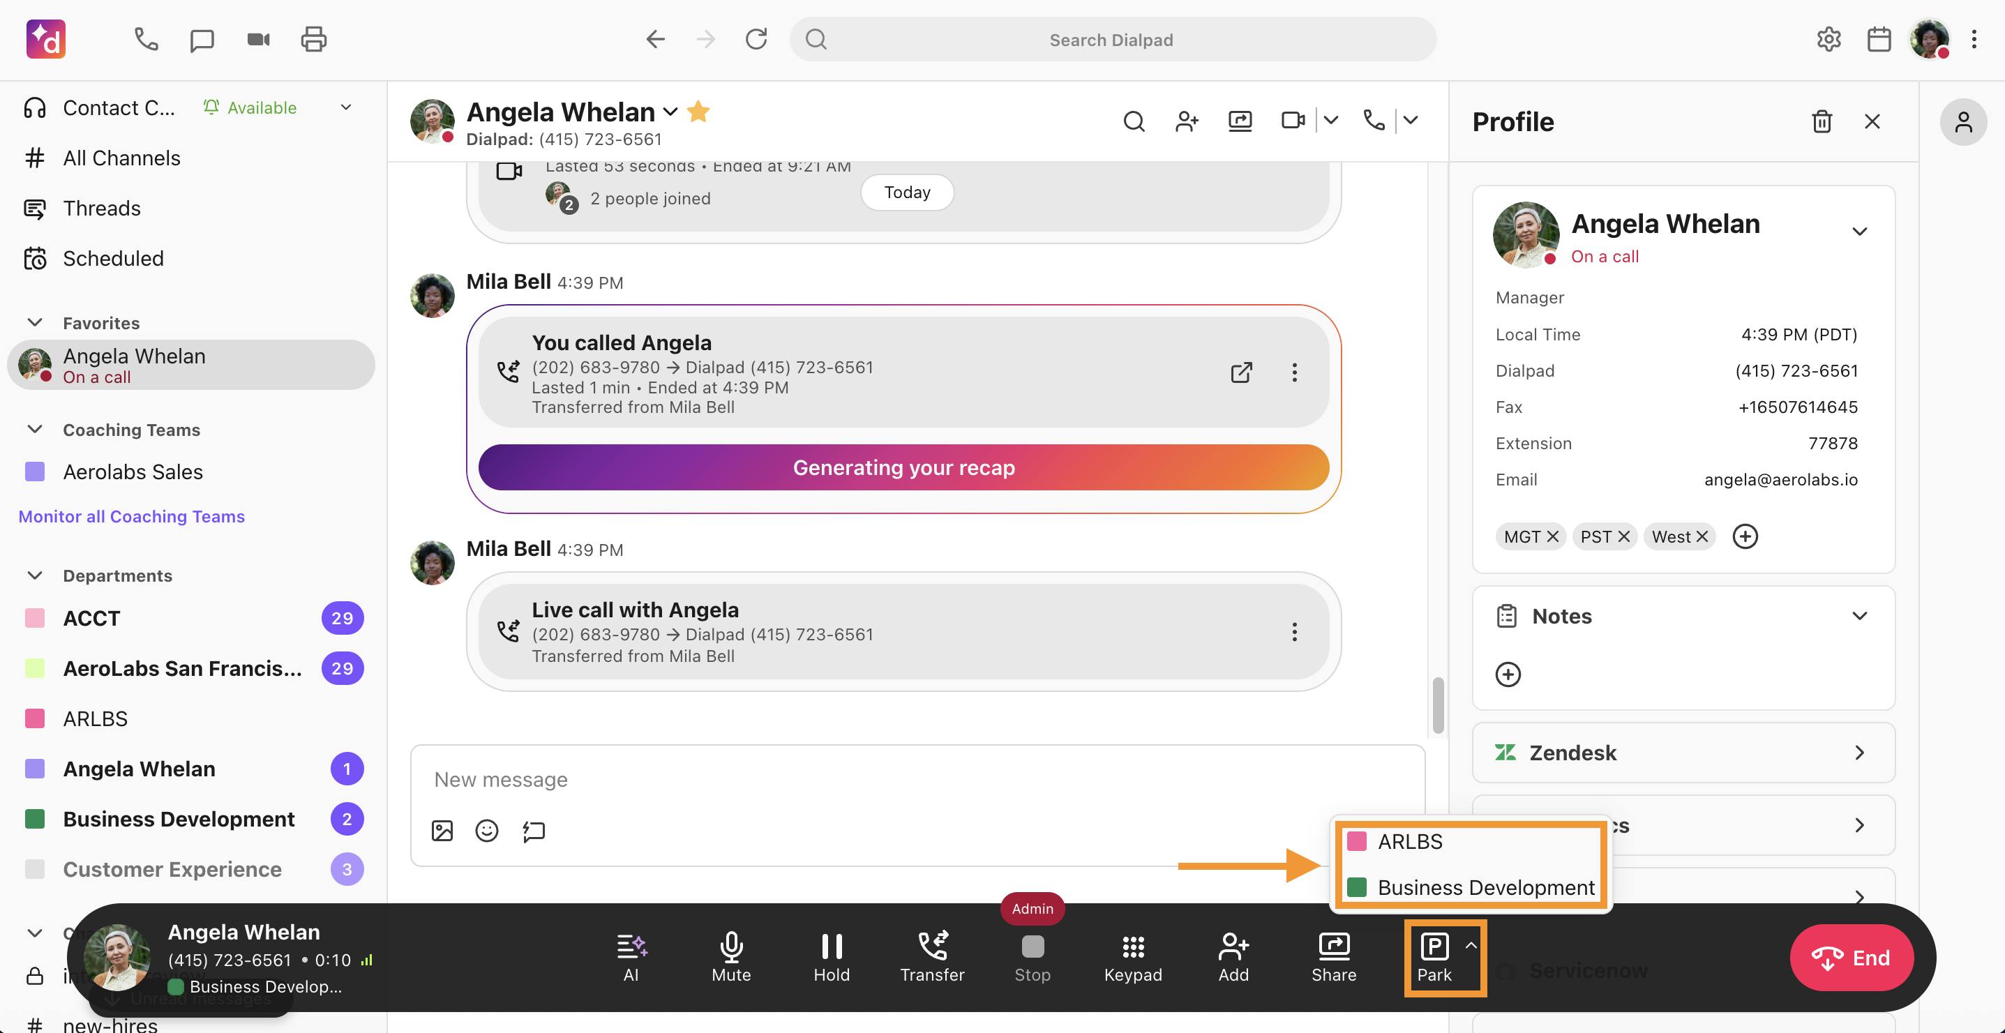Screen dimensions: 2005x1033
Task: Open new message chat icon in top bar
Action: [x=202, y=40]
